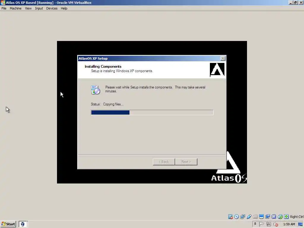The height and width of the screenshot is (228, 304).
Task: Click the USB devices indicator icon
Action: [249, 216]
